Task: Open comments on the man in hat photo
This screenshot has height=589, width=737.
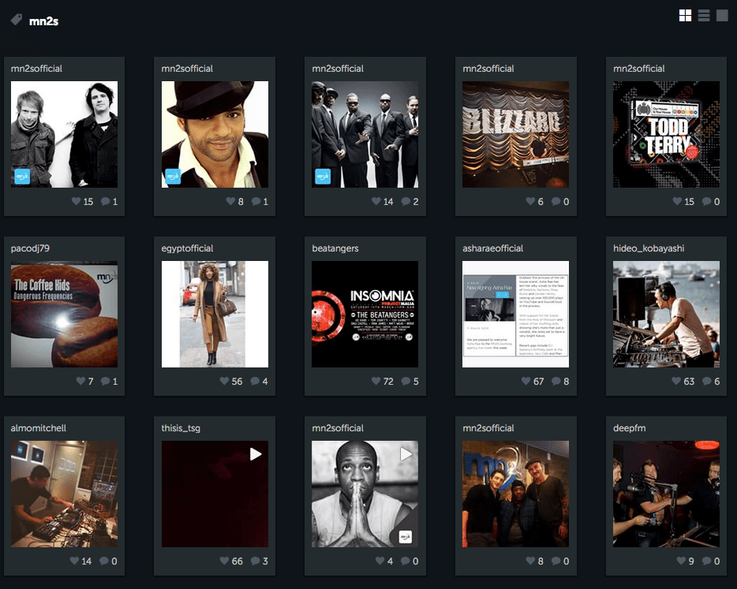Action: tap(256, 202)
